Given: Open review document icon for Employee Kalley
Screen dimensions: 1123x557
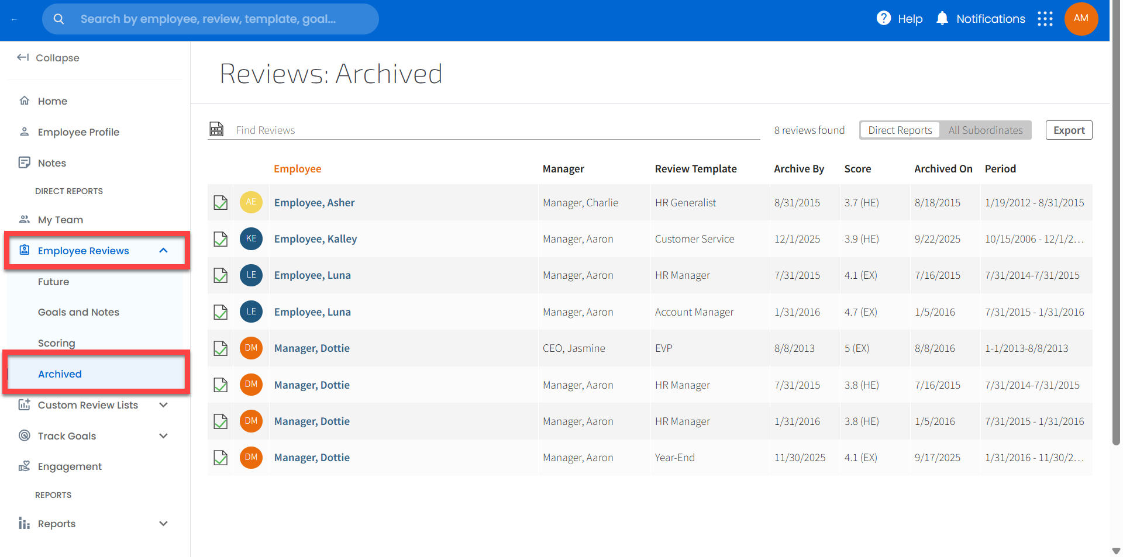Looking at the screenshot, I should (x=221, y=239).
